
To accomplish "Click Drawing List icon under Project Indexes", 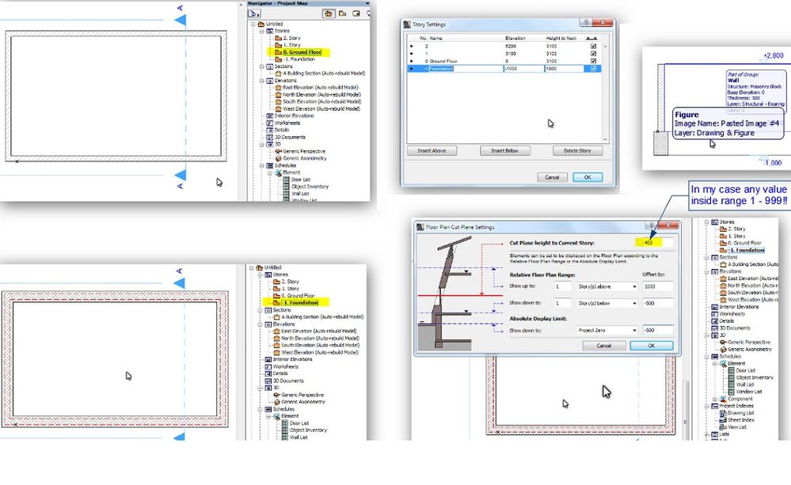I will [723, 413].
